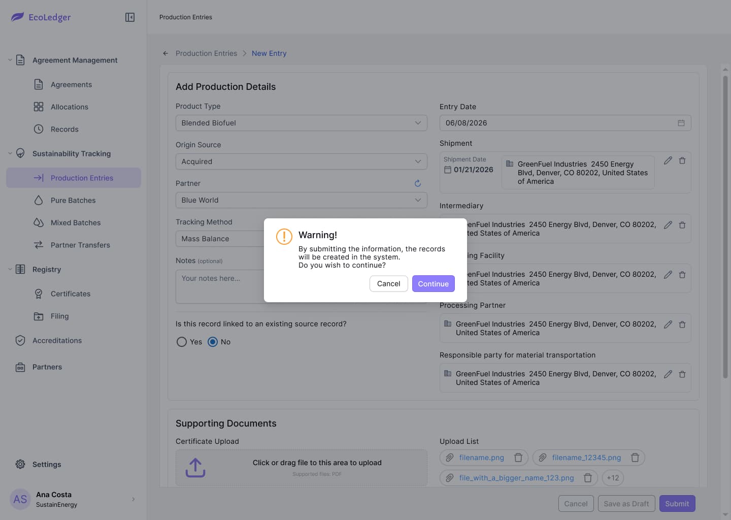
Task: Open the Origin Source dropdown
Action: pyautogui.click(x=302, y=161)
